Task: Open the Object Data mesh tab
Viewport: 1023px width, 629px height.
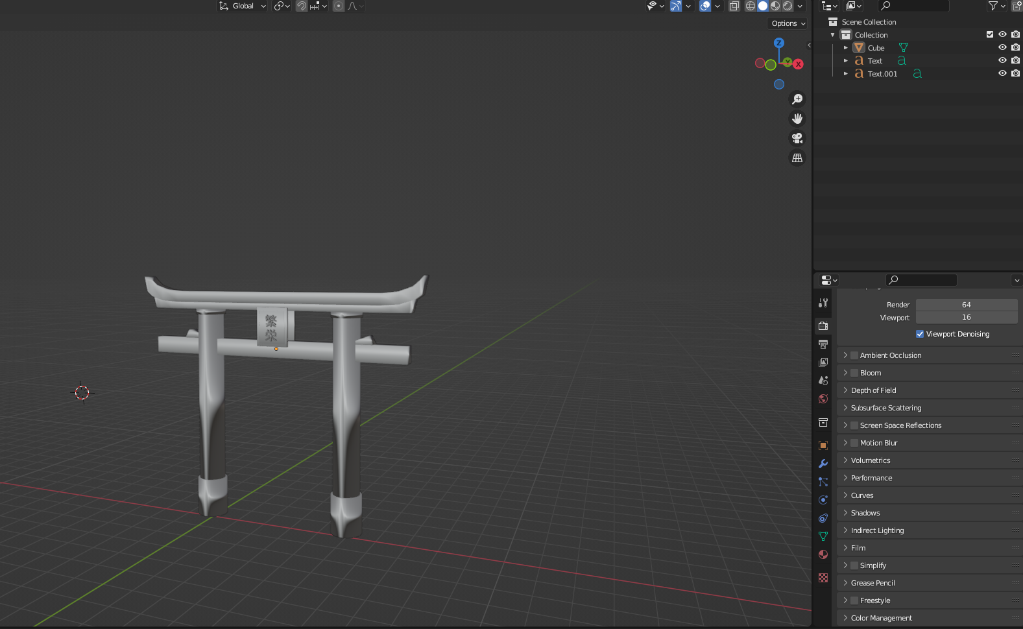Action: tap(823, 536)
